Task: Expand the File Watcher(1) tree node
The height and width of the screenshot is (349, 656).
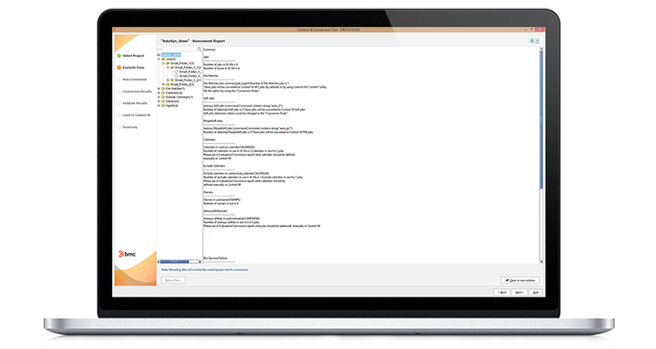Action: tap(158, 87)
